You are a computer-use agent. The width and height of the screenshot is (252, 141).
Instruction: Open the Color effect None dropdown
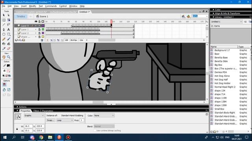click(x=104, y=116)
